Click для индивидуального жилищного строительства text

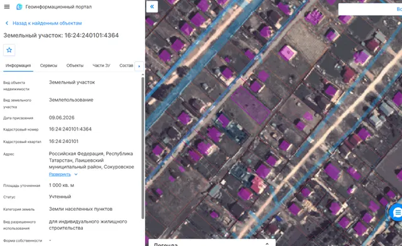[x=88, y=225]
